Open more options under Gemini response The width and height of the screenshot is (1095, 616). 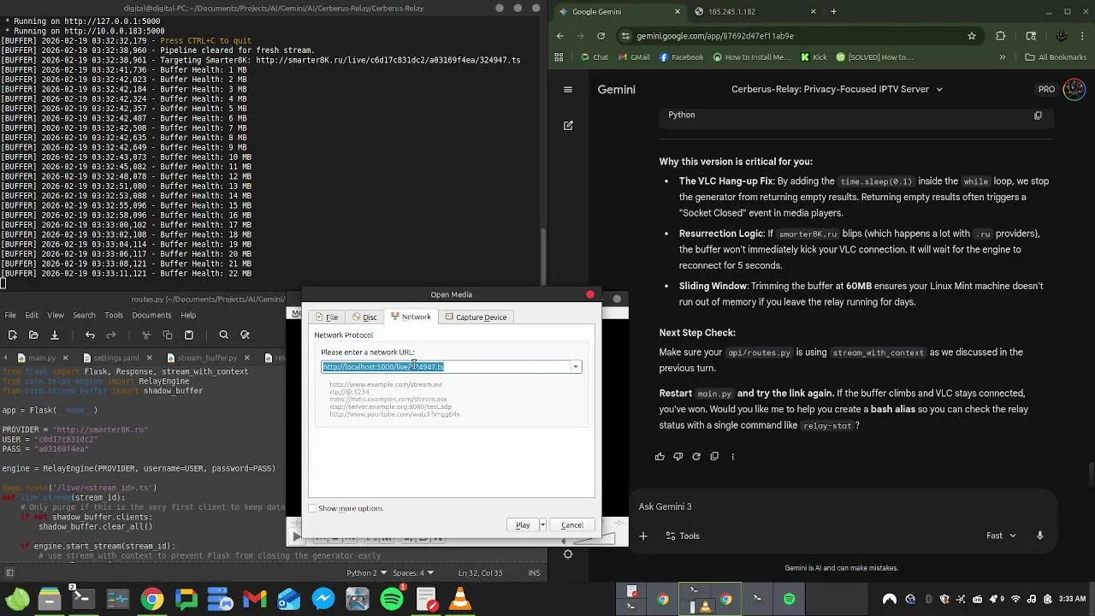coord(732,456)
